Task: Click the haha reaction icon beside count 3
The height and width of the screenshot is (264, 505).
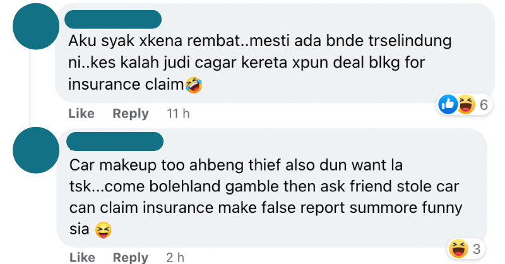Action: [x=459, y=249]
